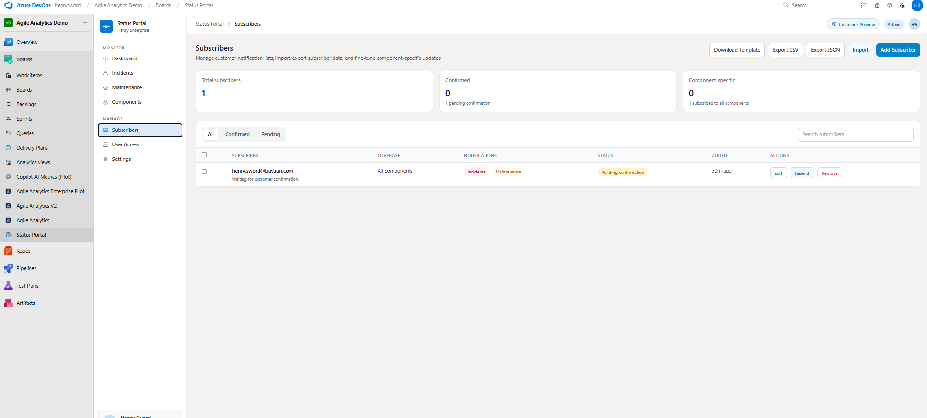Click the Customer Preview button

click(853, 24)
